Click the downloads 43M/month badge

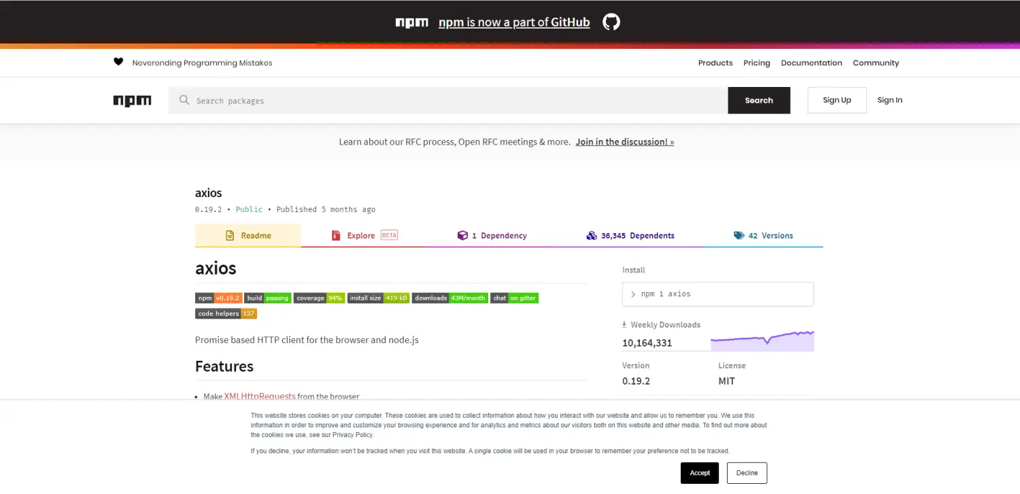[450, 298]
